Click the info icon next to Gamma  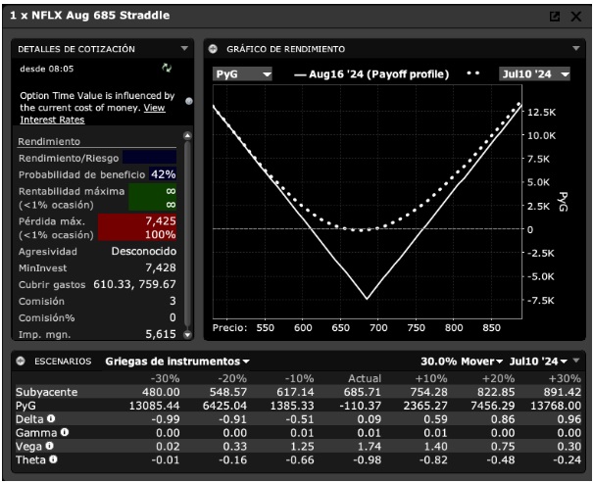click(63, 432)
